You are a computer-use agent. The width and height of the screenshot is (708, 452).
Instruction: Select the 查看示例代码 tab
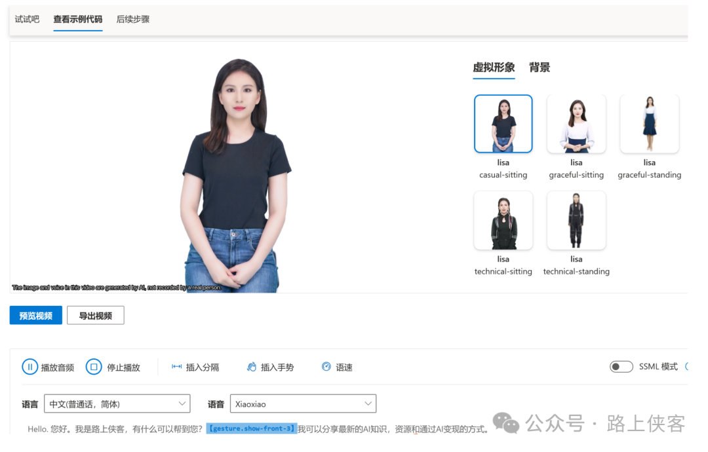tap(77, 20)
